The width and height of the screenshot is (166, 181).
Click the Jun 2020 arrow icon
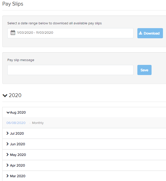click(x=8, y=144)
